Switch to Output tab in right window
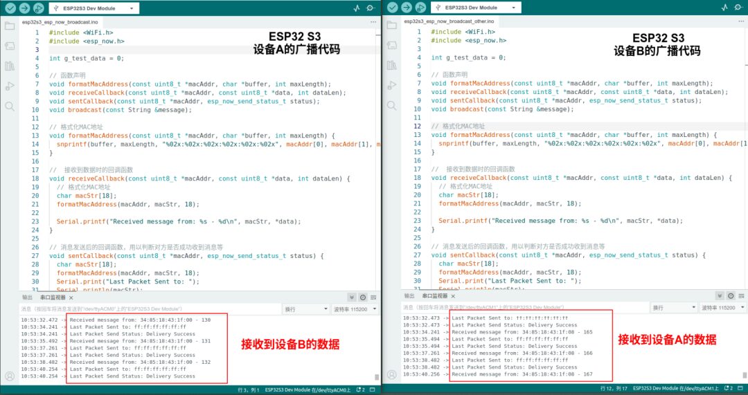This screenshot has width=748, height=395. (410, 296)
